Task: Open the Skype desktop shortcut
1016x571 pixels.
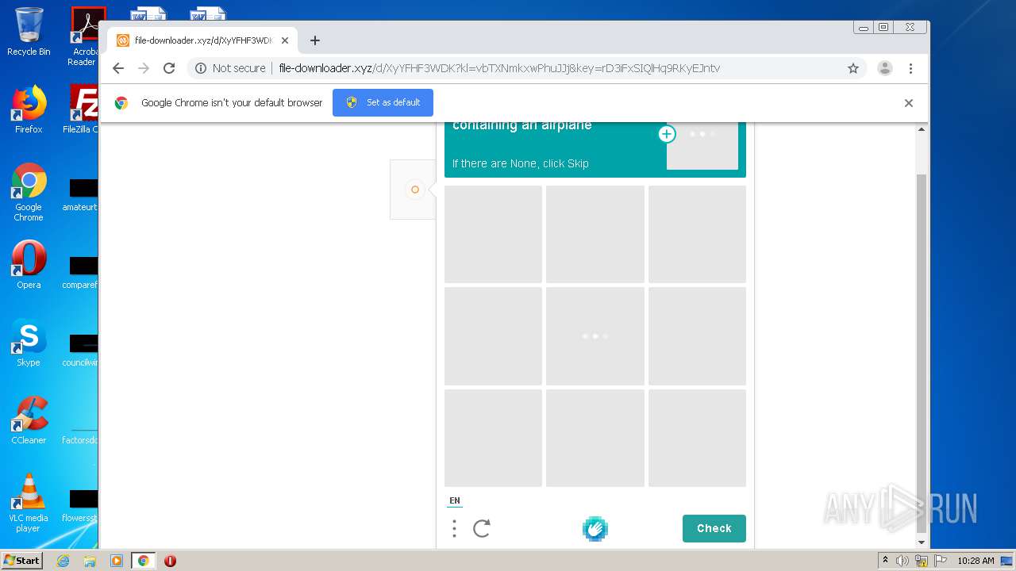Action: [29, 343]
